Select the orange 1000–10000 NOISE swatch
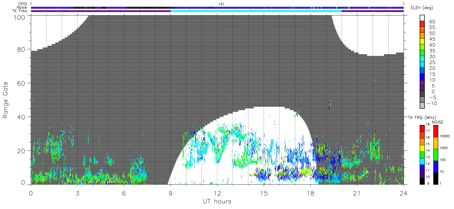 point(437,143)
